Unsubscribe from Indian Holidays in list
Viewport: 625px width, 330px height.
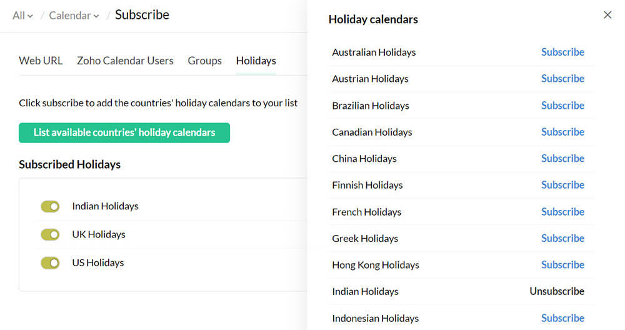pos(557,291)
